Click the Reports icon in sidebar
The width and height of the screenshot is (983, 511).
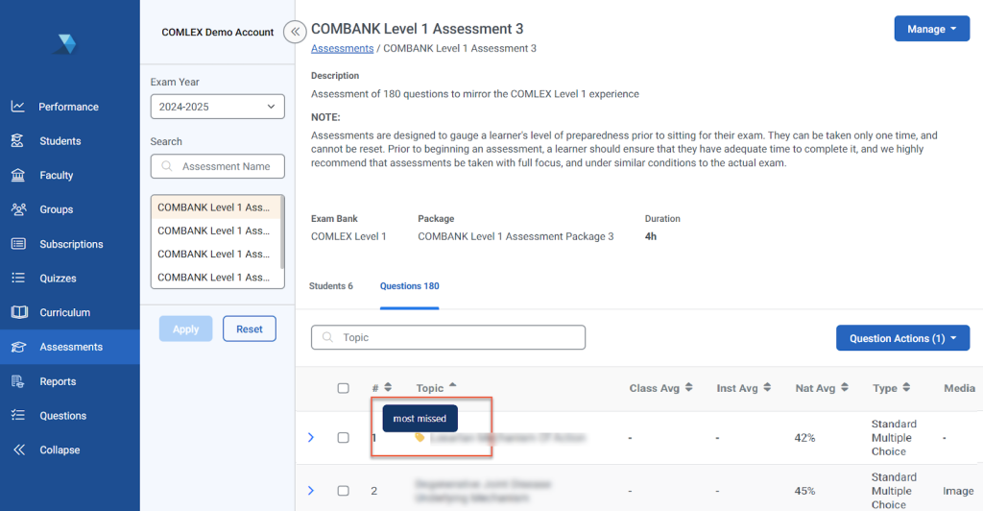pos(18,381)
